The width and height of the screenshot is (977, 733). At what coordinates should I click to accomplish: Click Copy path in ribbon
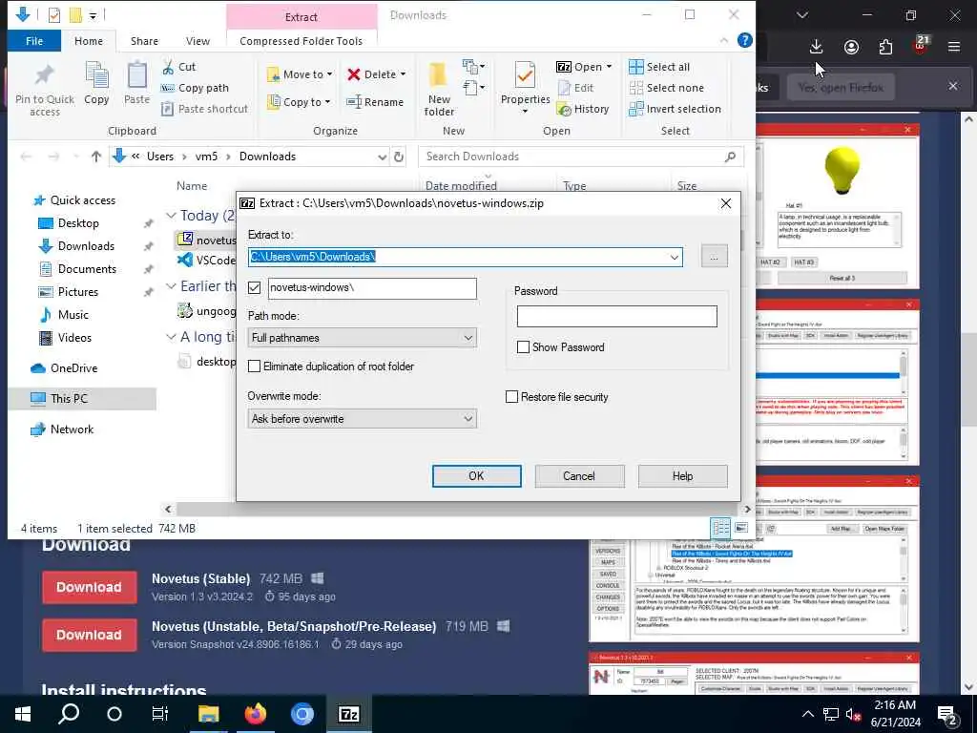pos(195,88)
